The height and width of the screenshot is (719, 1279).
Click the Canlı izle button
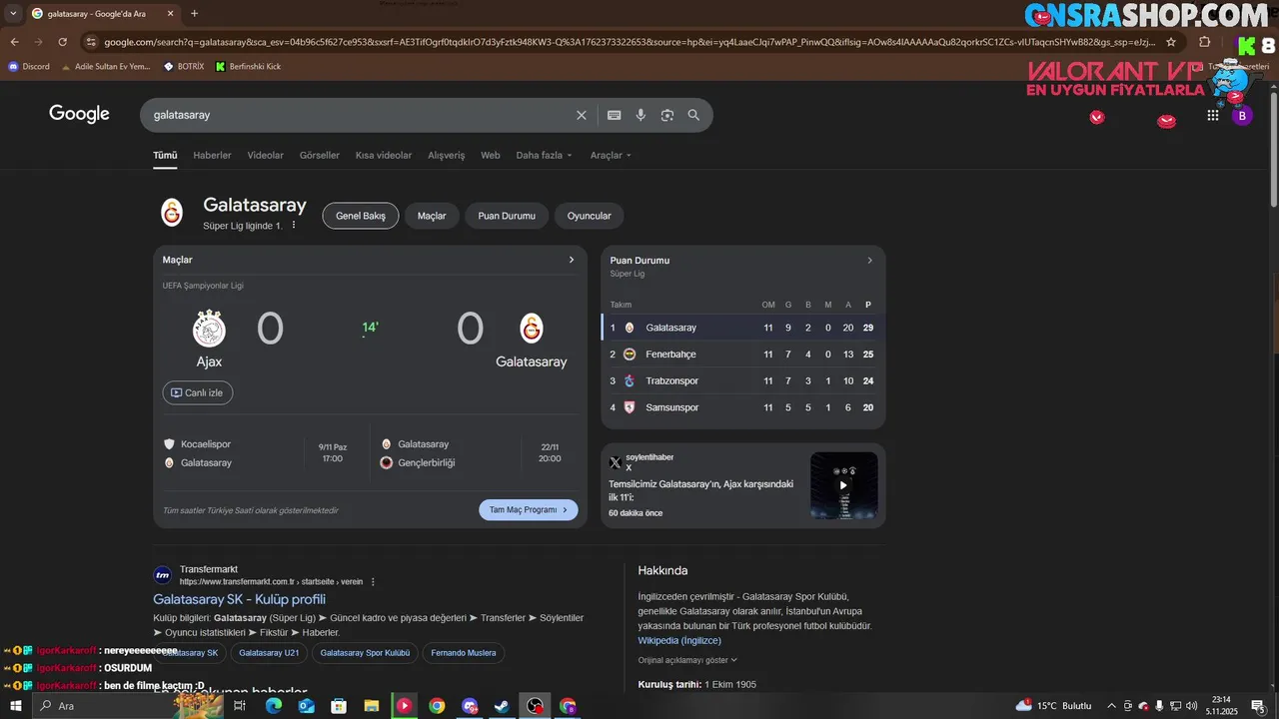click(198, 392)
